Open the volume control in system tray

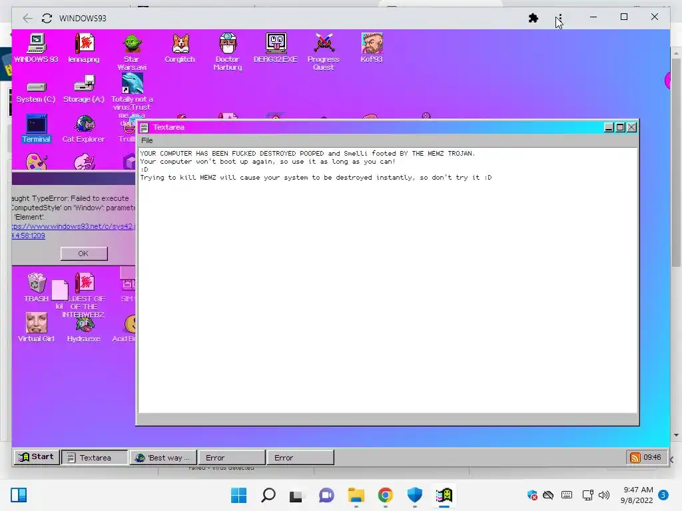(x=604, y=495)
